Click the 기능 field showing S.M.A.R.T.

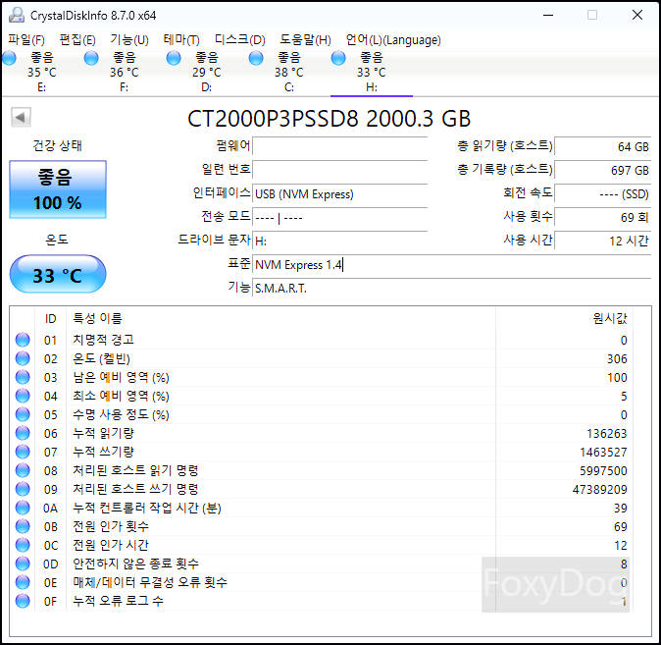tap(452, 289)
